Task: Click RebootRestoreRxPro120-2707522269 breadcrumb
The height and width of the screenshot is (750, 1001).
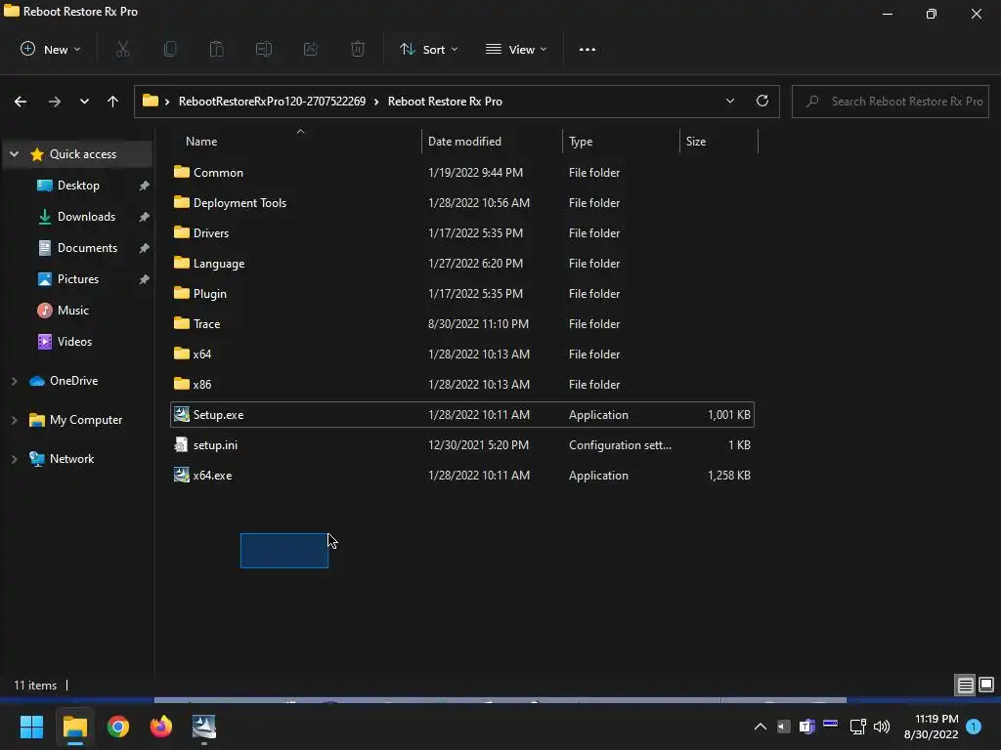Action: coord(272,102)
